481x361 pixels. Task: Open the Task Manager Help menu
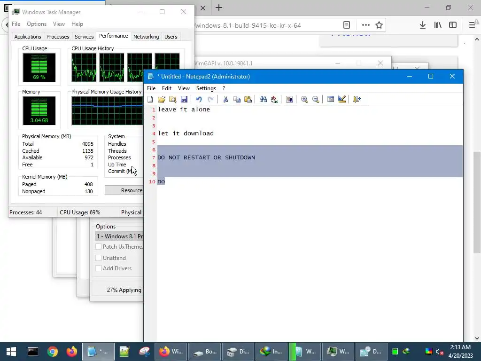(x=77, y=24)
